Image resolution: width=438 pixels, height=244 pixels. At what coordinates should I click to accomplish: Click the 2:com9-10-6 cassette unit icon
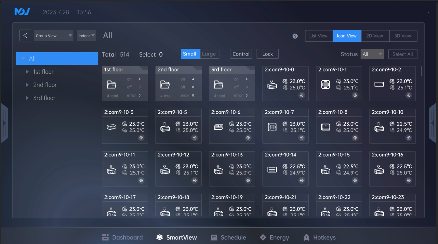click(218, 127)
